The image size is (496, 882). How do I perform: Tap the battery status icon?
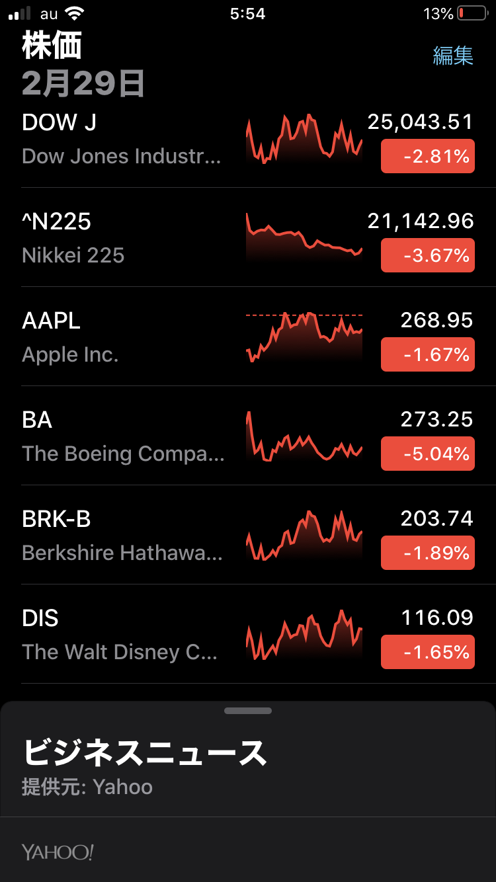[472, 13]
